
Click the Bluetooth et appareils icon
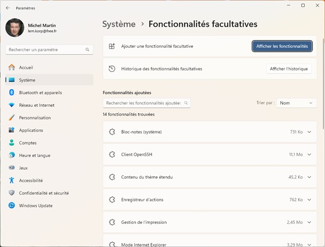(x=11, y=92)
